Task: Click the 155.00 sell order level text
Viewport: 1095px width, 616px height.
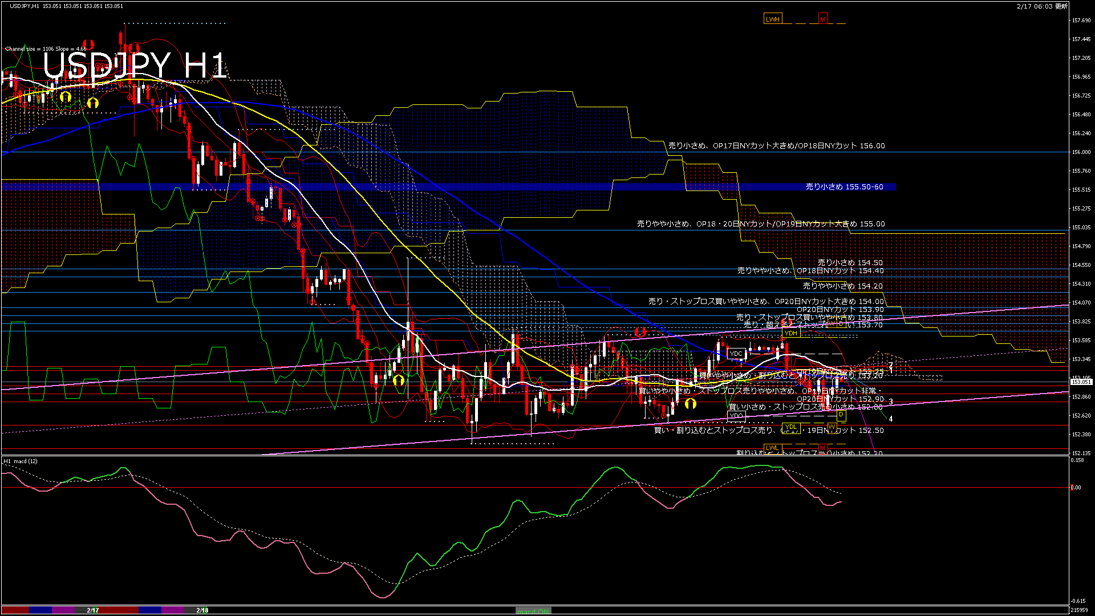Action: click(761, 224)
